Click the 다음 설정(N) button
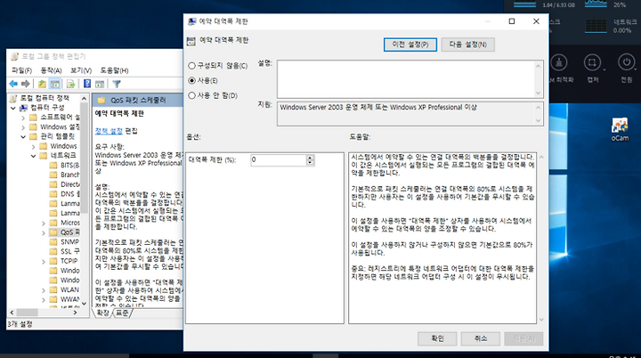641x358 pixels. pos(467,45)
